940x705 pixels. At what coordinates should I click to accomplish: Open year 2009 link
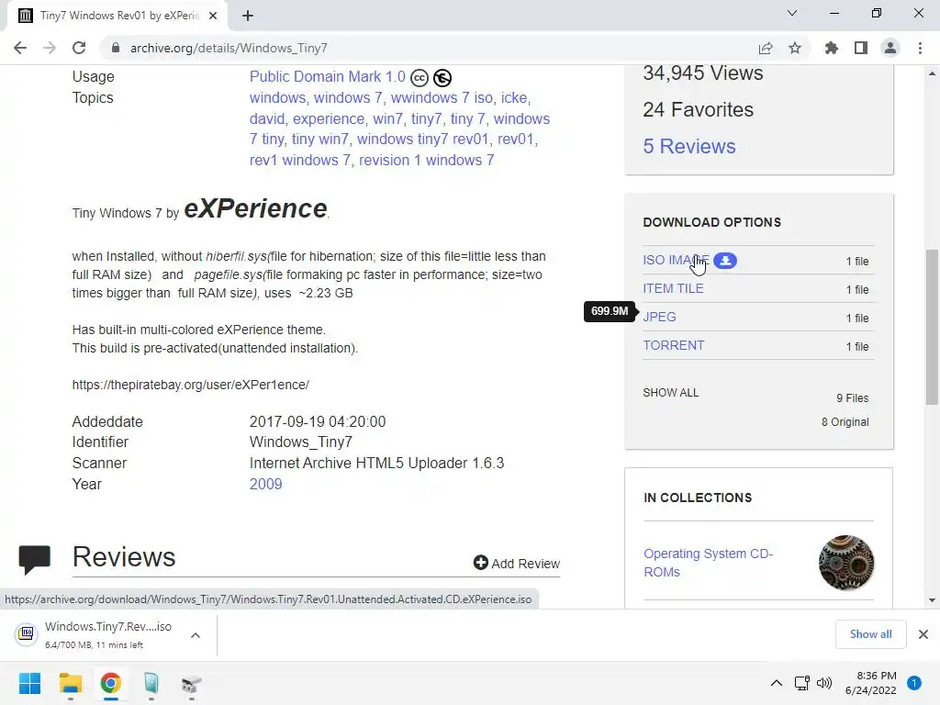tap(265, 484)
